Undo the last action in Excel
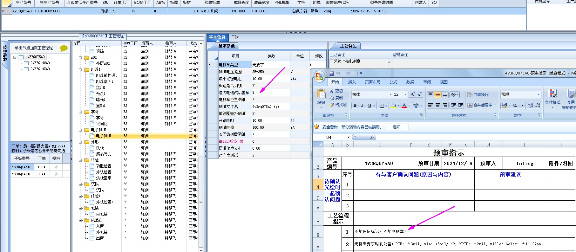Viewport: 576px width, 252px height. (x=338, y=73)
